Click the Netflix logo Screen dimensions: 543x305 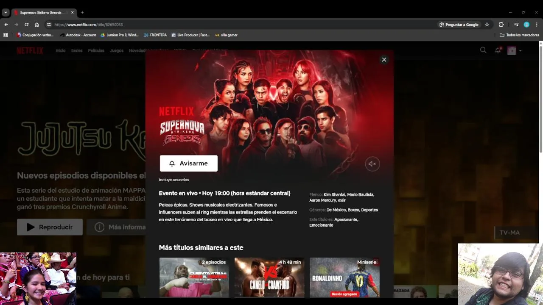pyautogui.click(x=30, y=50)
